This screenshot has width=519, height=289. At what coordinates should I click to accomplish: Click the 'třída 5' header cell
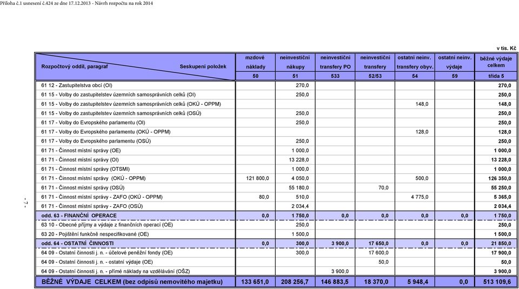coord(496,76)
